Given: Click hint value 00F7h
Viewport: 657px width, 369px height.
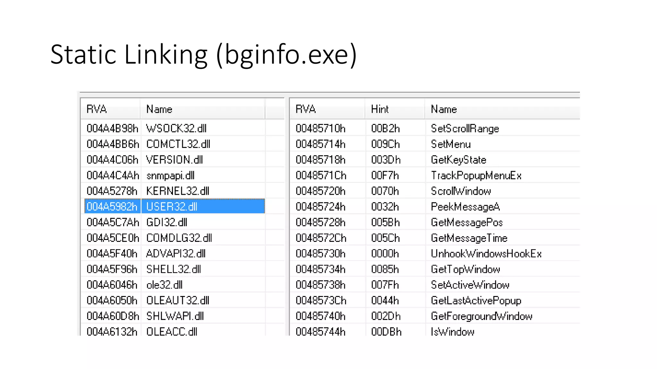Looking at the screenshot, I should point(385,176).
